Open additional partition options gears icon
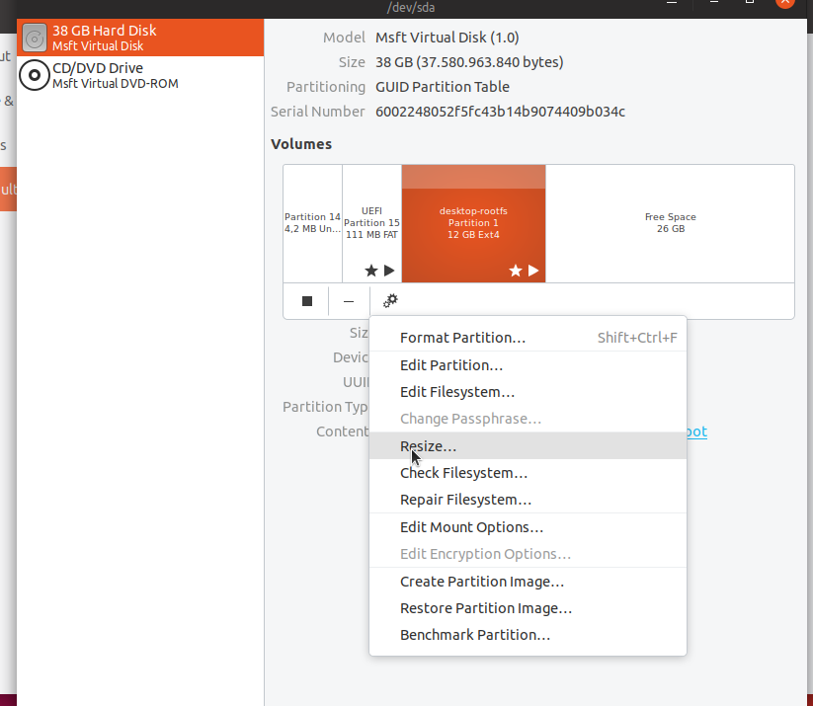813x706 pixels. (390, 300)
